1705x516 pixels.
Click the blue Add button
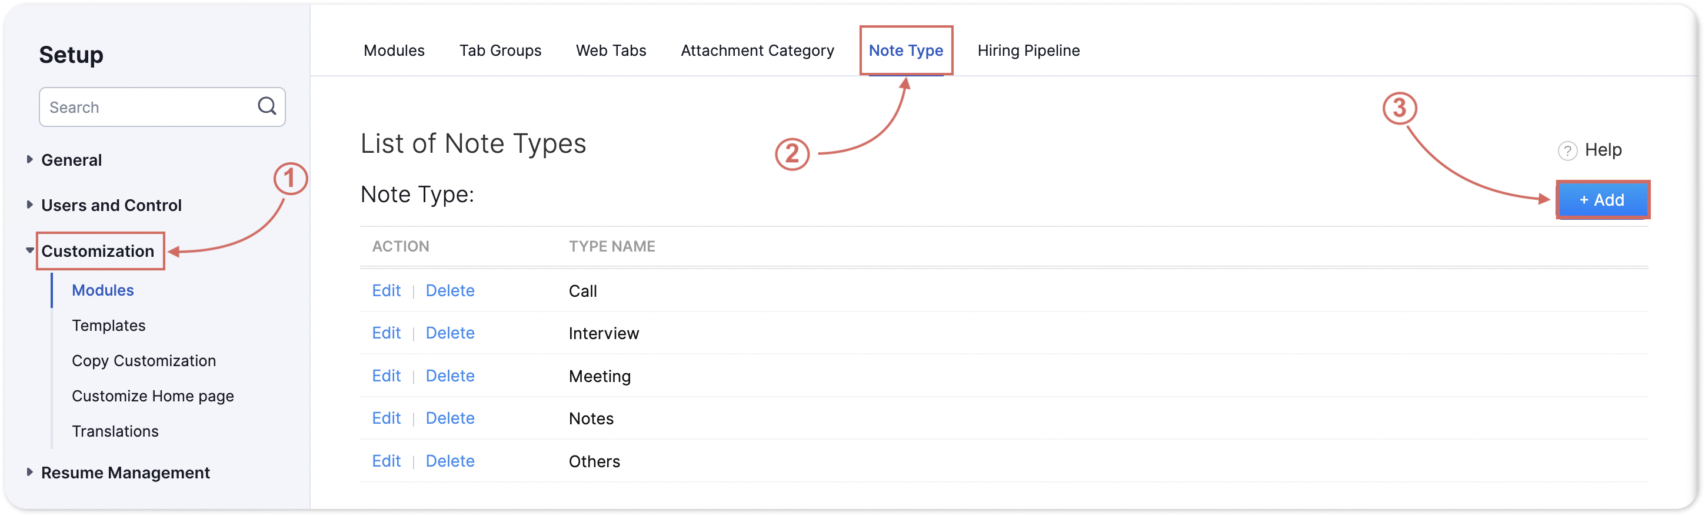tap(1601, 200)
